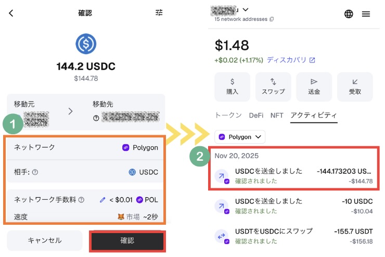Open the ディスカバリ link
This screenshot has height=257, width=385.
click(x=291, y=60)
